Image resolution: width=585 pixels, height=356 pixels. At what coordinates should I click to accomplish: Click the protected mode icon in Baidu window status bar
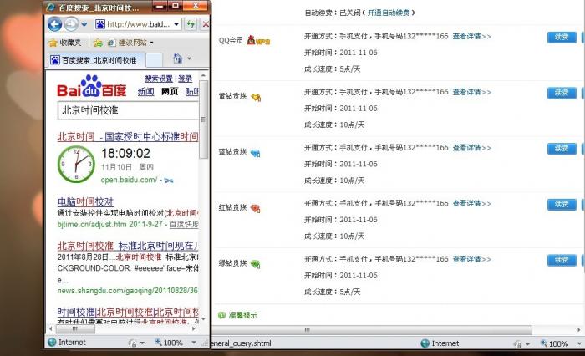click(132, 343)
